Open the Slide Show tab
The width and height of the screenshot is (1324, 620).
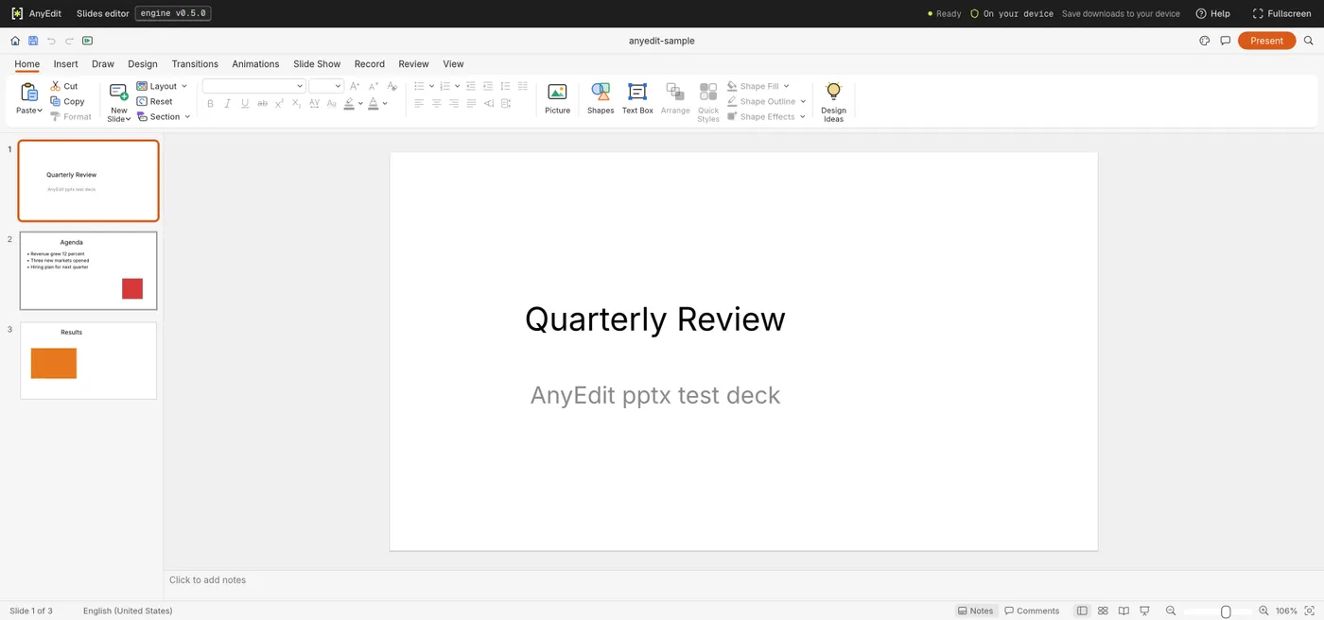pos(317,64)
